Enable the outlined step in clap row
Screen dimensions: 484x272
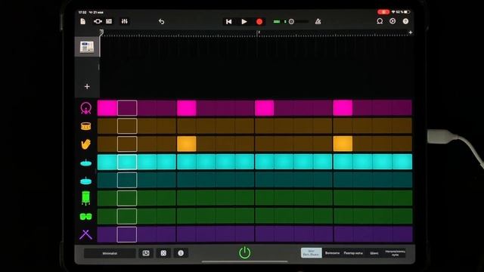coord(127,144)
